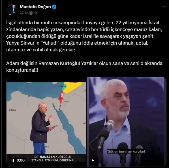The width and height of the screenshot is (169, 168).
Task: Click the LİBYA label on the map
Action: click(12, 110)
